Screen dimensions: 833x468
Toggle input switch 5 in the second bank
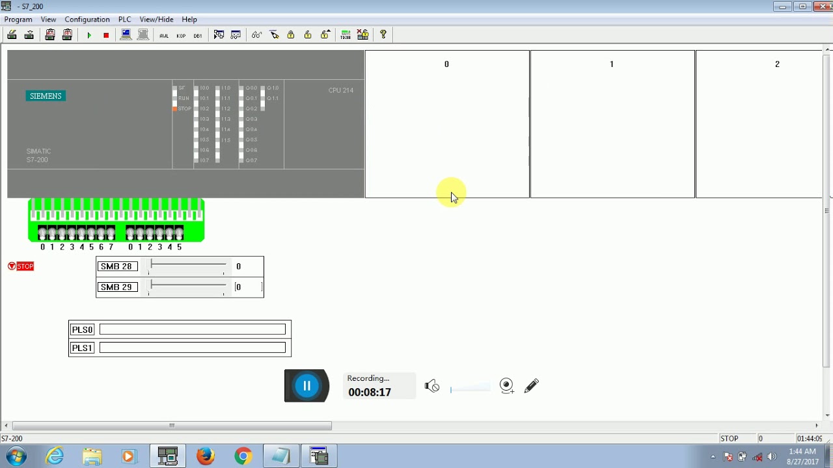[179, 233]
